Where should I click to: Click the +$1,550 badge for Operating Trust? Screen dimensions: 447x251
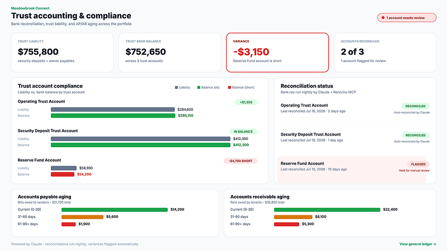(246, 102)
